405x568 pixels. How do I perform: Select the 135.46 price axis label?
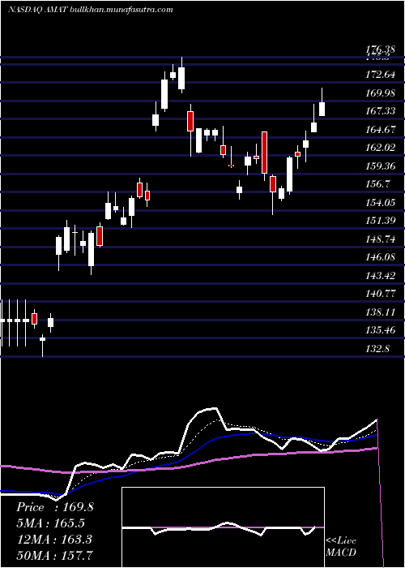(379, 330)
